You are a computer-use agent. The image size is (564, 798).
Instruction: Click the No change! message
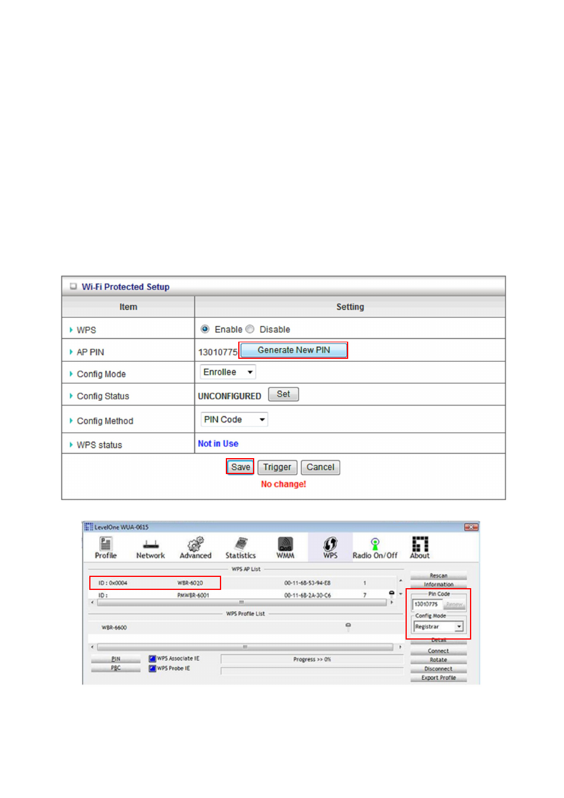[x=284, y=484]
